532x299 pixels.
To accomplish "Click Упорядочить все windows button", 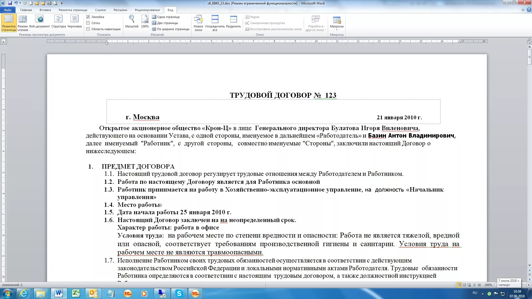I will [215, 23].
